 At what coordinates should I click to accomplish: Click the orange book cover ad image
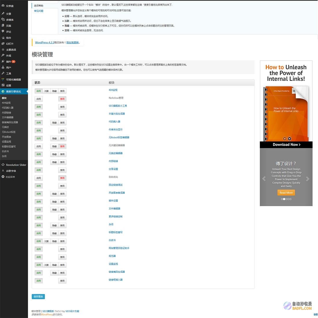286,114
